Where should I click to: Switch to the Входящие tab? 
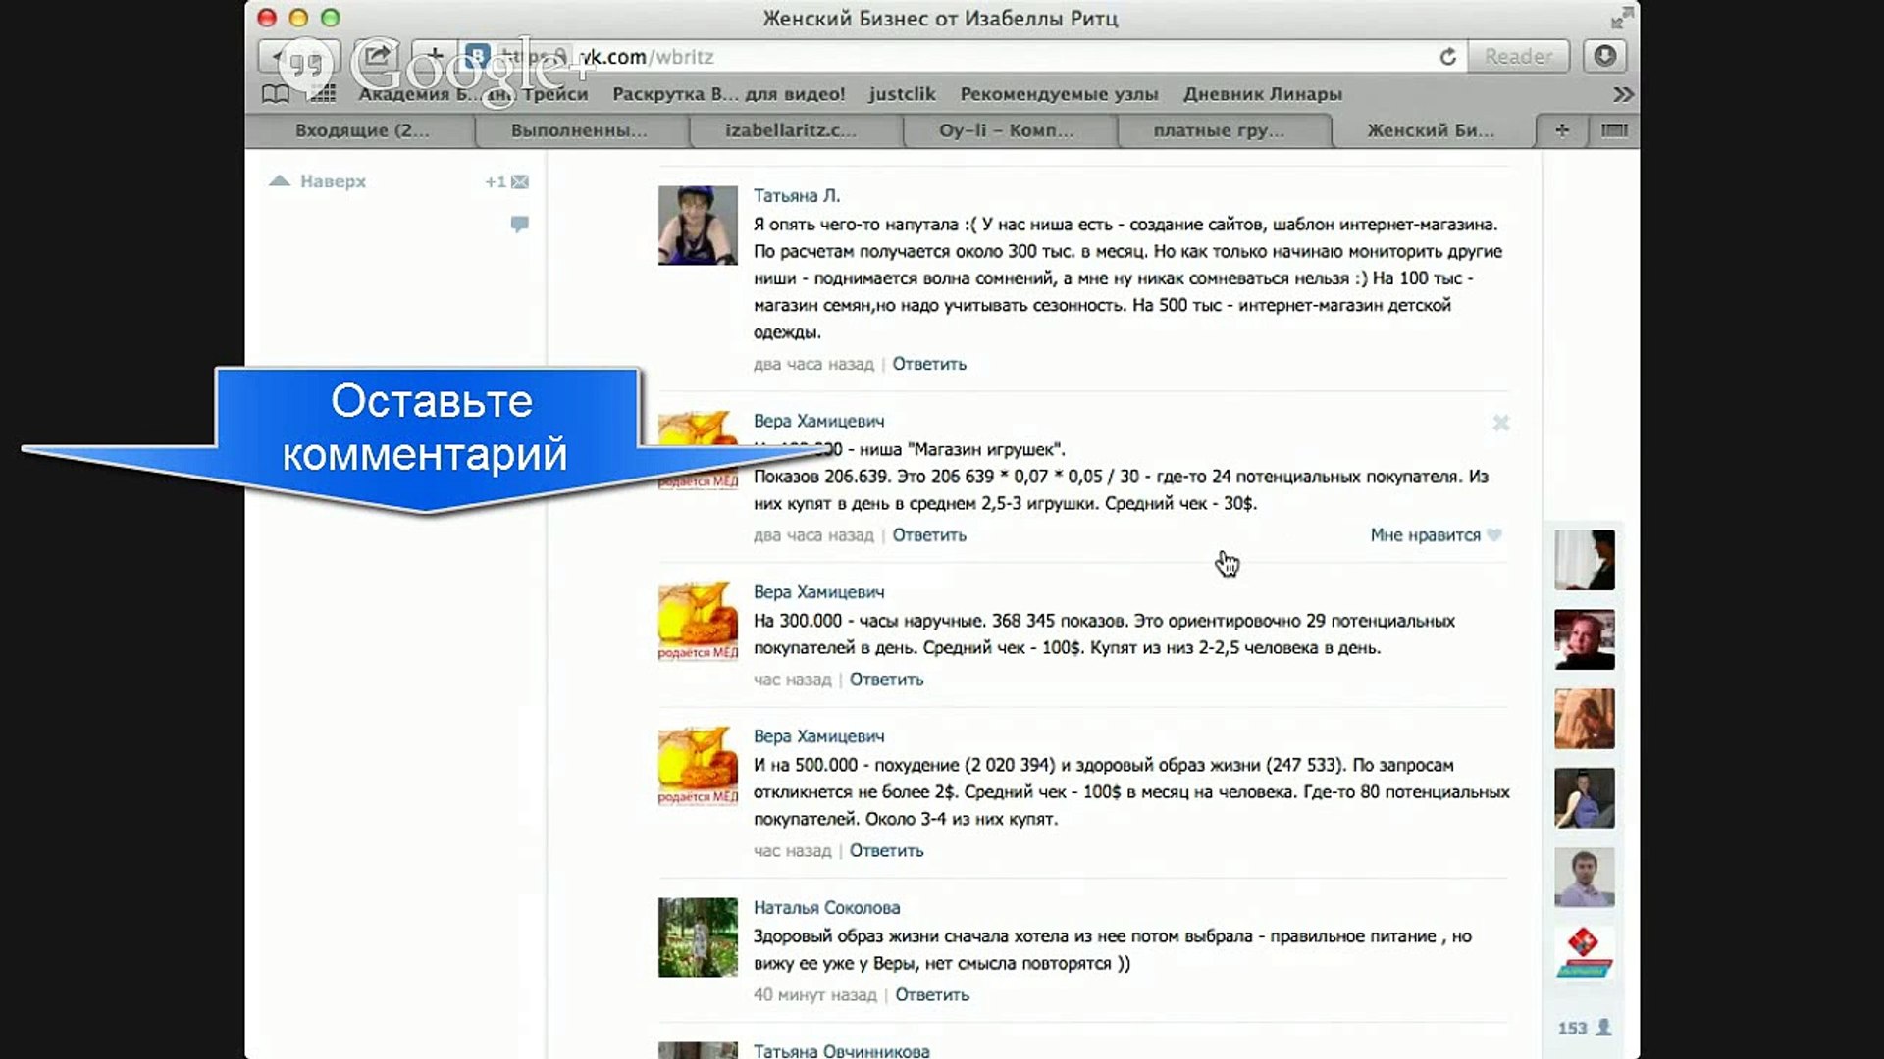click(x=362, y=130)
